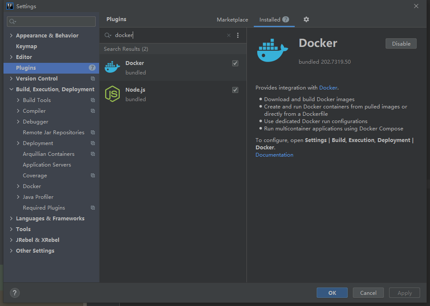Focus the settings search field
The image size is (430, 306).
click(51, 22)
